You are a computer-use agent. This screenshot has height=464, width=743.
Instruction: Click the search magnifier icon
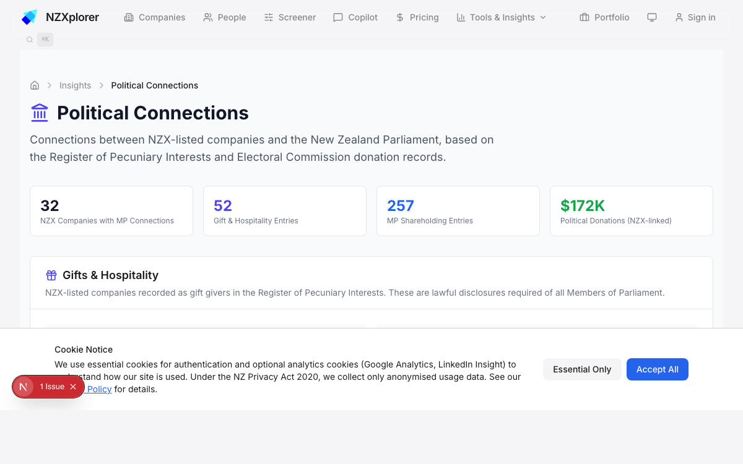(30, 40)
